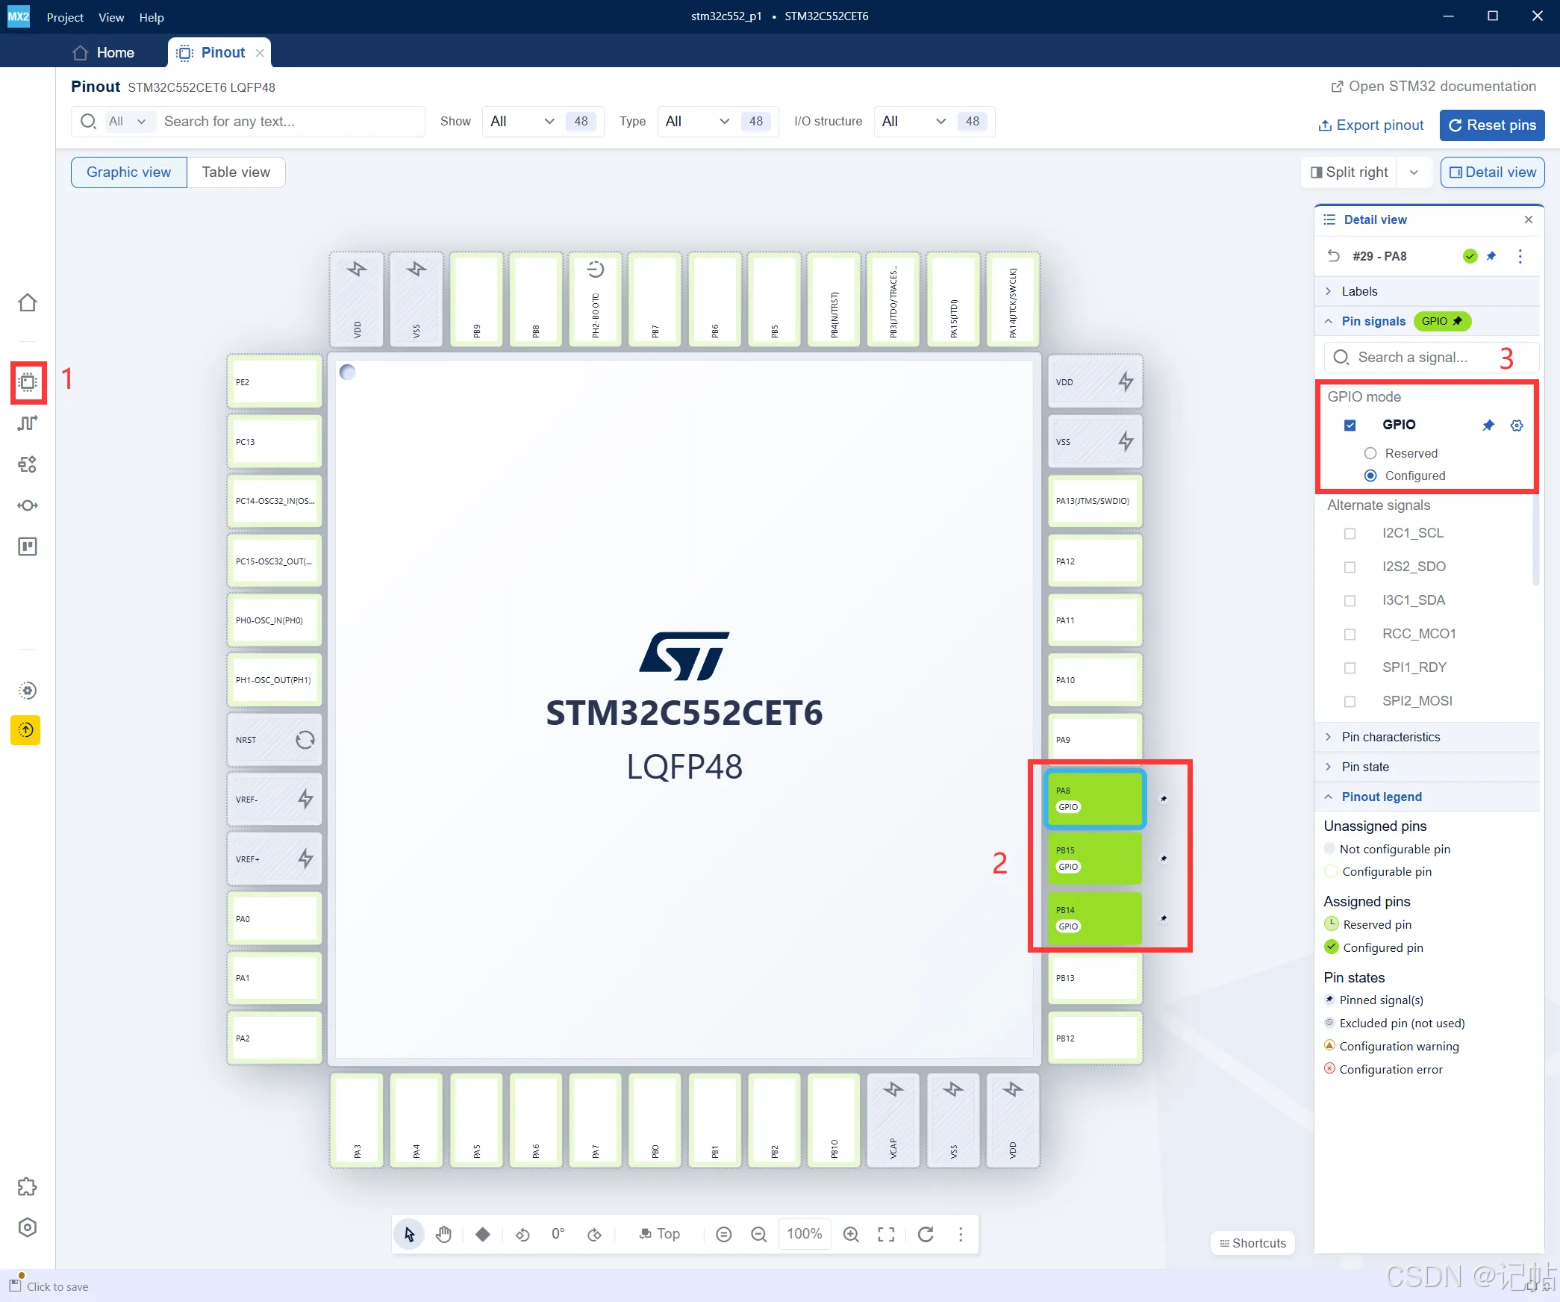Select the PB15 GPIO pin
Viewport: 1560px width, 1302px height.
point(1094,859)
